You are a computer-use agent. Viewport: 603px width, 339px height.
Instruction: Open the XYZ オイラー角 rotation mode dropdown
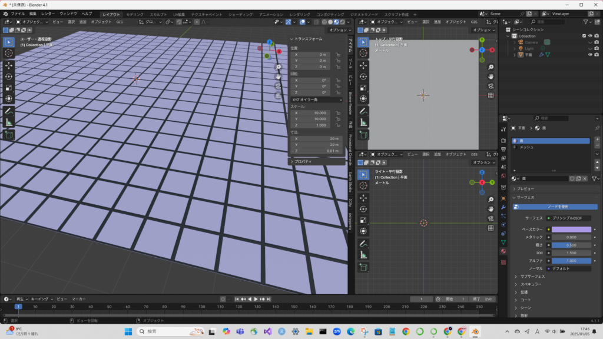click(316, 100)
